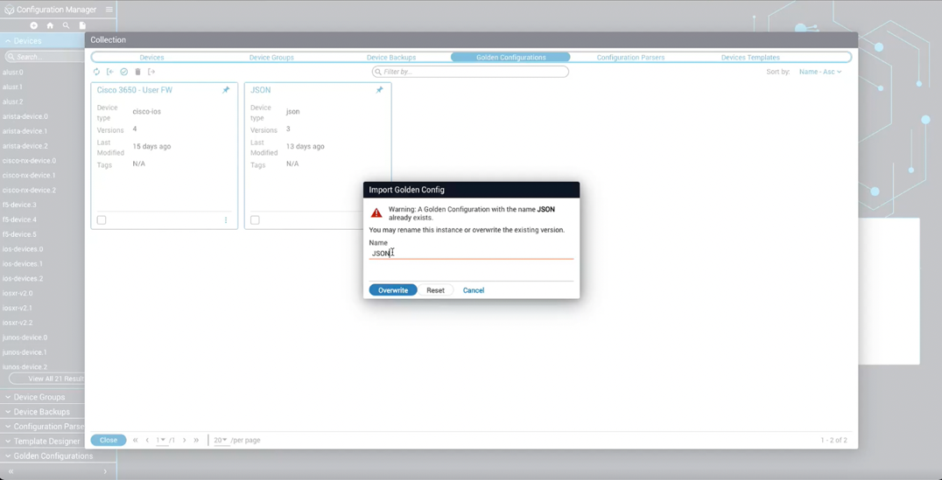Switch to the Configuration Parsers tab
This screenshot has width=942, height=480.
pos(630,58)
